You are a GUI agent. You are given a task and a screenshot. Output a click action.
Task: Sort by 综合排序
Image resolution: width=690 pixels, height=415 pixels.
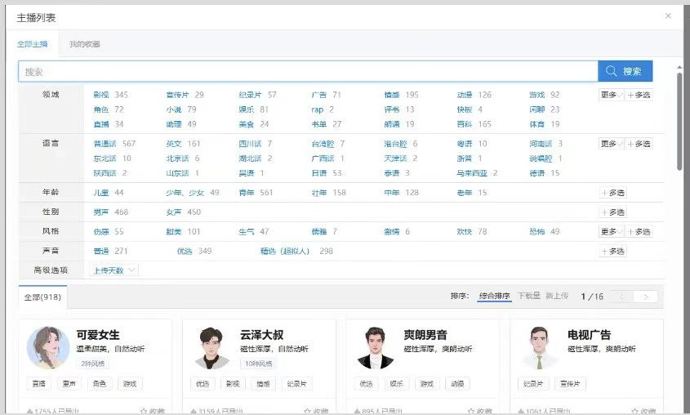[494, 296]
